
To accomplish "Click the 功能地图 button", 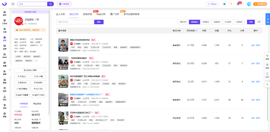I will tap(64, 4).
